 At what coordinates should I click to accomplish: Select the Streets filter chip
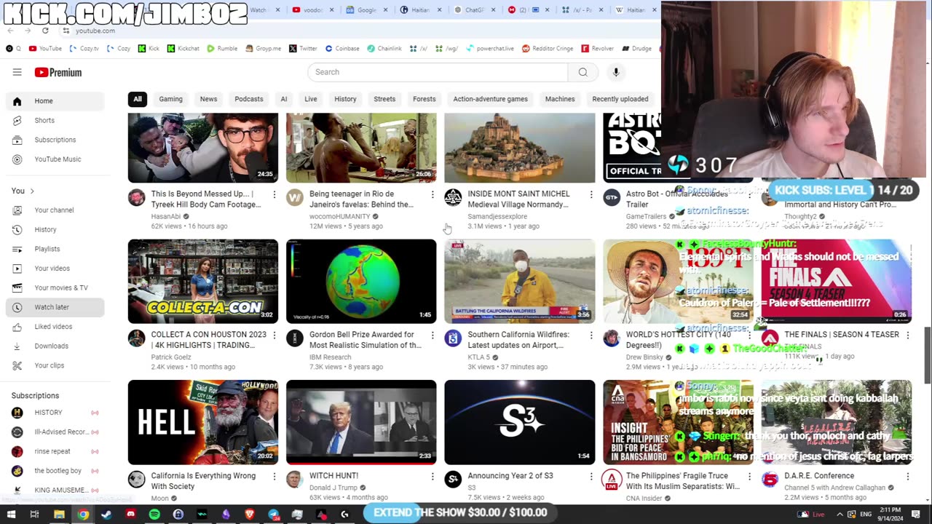pos(384,99)
